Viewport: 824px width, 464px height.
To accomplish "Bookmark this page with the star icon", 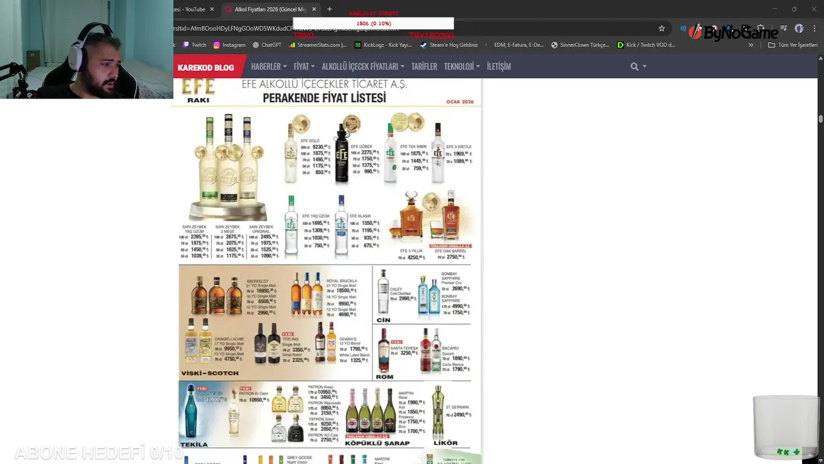I will pos(661,28).
